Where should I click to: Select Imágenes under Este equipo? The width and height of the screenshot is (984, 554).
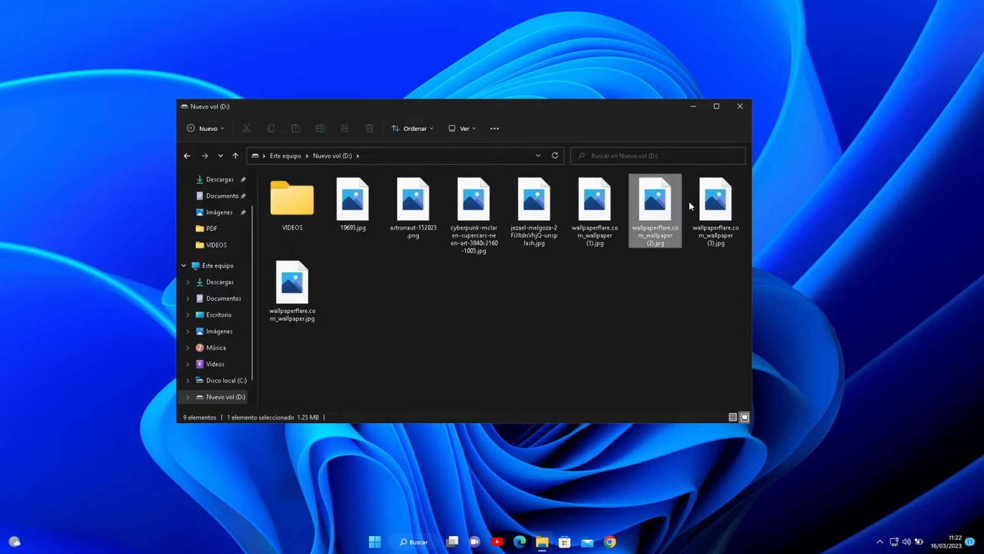[x=215, y=332]
